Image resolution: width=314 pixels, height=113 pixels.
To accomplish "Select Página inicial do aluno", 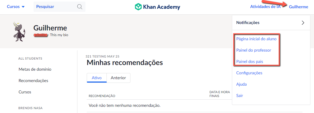I will pyautogui.click(x=256, y=39).
